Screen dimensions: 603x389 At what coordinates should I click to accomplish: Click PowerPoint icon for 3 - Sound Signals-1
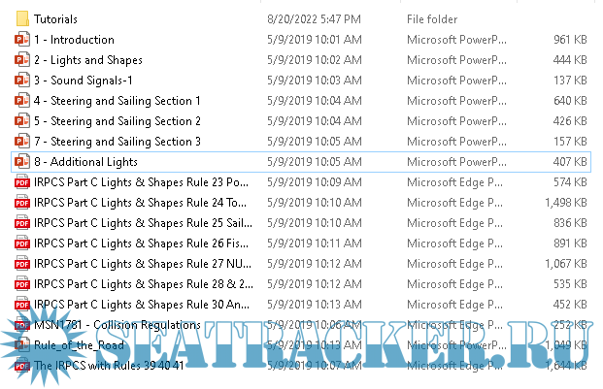pyautogui.click(x=22, y=81)
